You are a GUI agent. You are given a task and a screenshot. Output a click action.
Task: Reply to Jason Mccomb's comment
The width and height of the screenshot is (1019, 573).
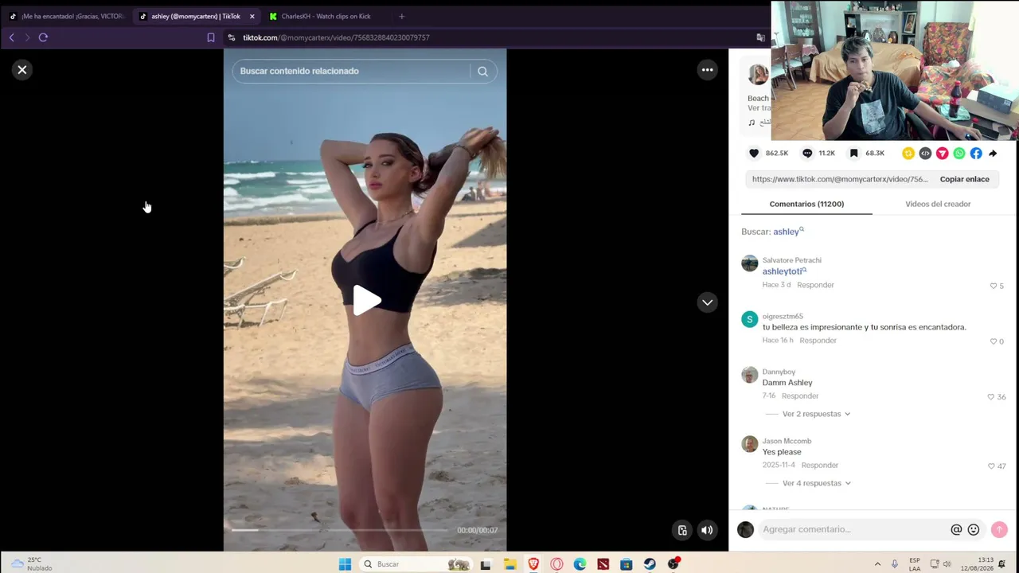click(820, 465)
